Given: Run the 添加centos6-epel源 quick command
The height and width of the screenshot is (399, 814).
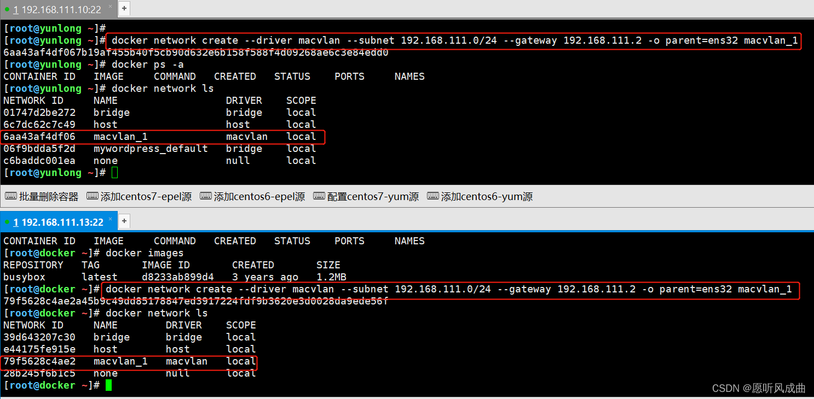Looking at the screenshot, I should (253, 197).
